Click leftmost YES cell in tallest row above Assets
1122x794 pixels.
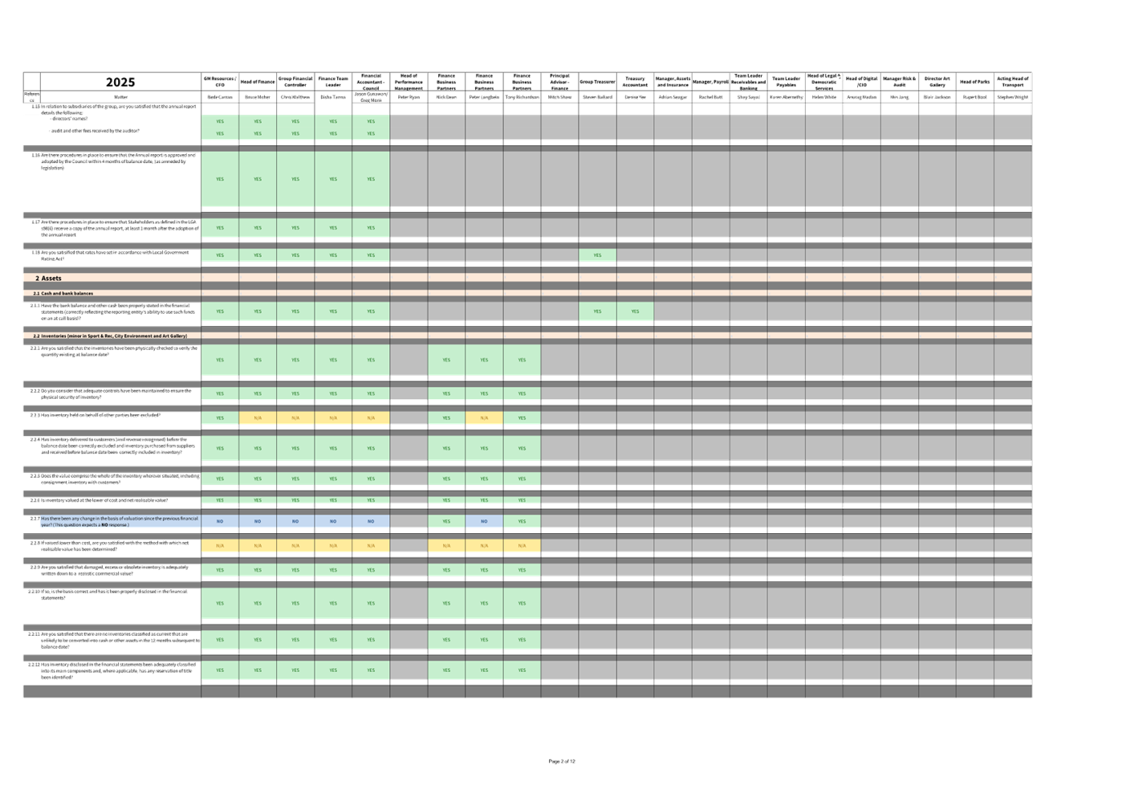[x=220, y=179]
